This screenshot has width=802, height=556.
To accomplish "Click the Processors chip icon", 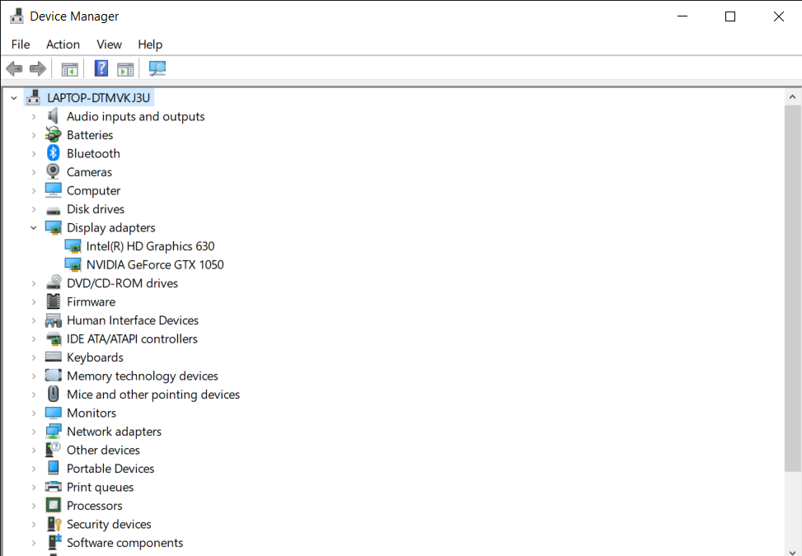I will coord(54,506).
